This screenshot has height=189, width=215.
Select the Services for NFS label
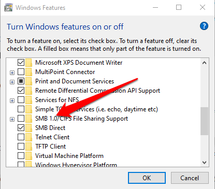(x=57, y=100)
